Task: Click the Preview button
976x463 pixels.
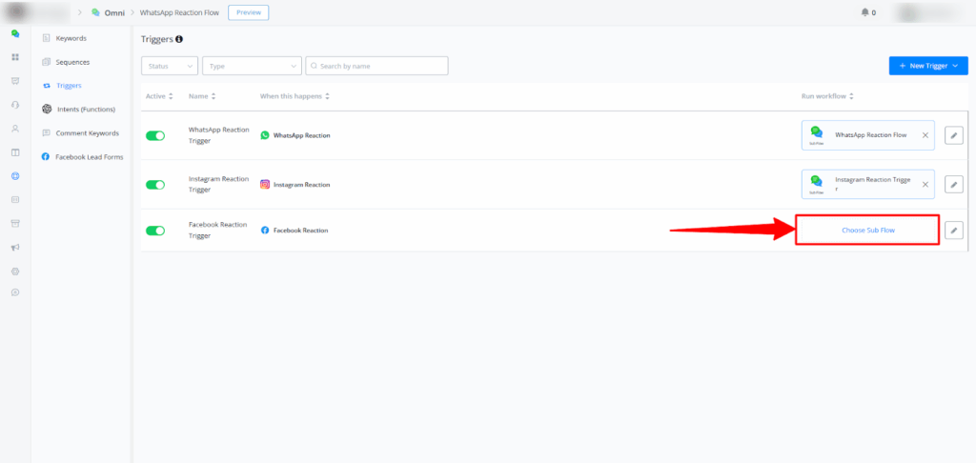Action: coord(248,12)
